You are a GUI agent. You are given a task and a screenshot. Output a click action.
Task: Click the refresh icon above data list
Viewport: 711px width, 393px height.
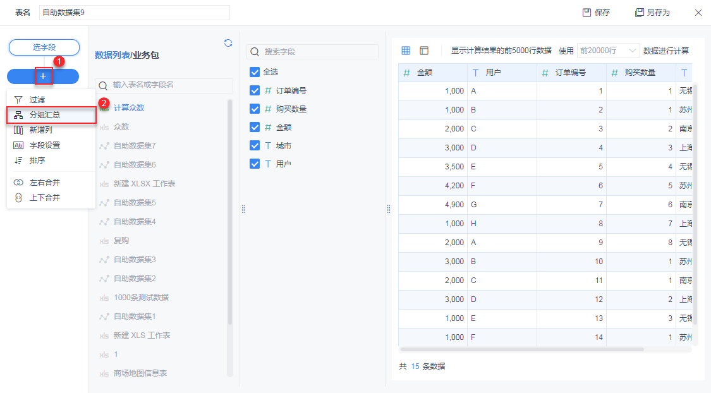[x=228, y=43]
